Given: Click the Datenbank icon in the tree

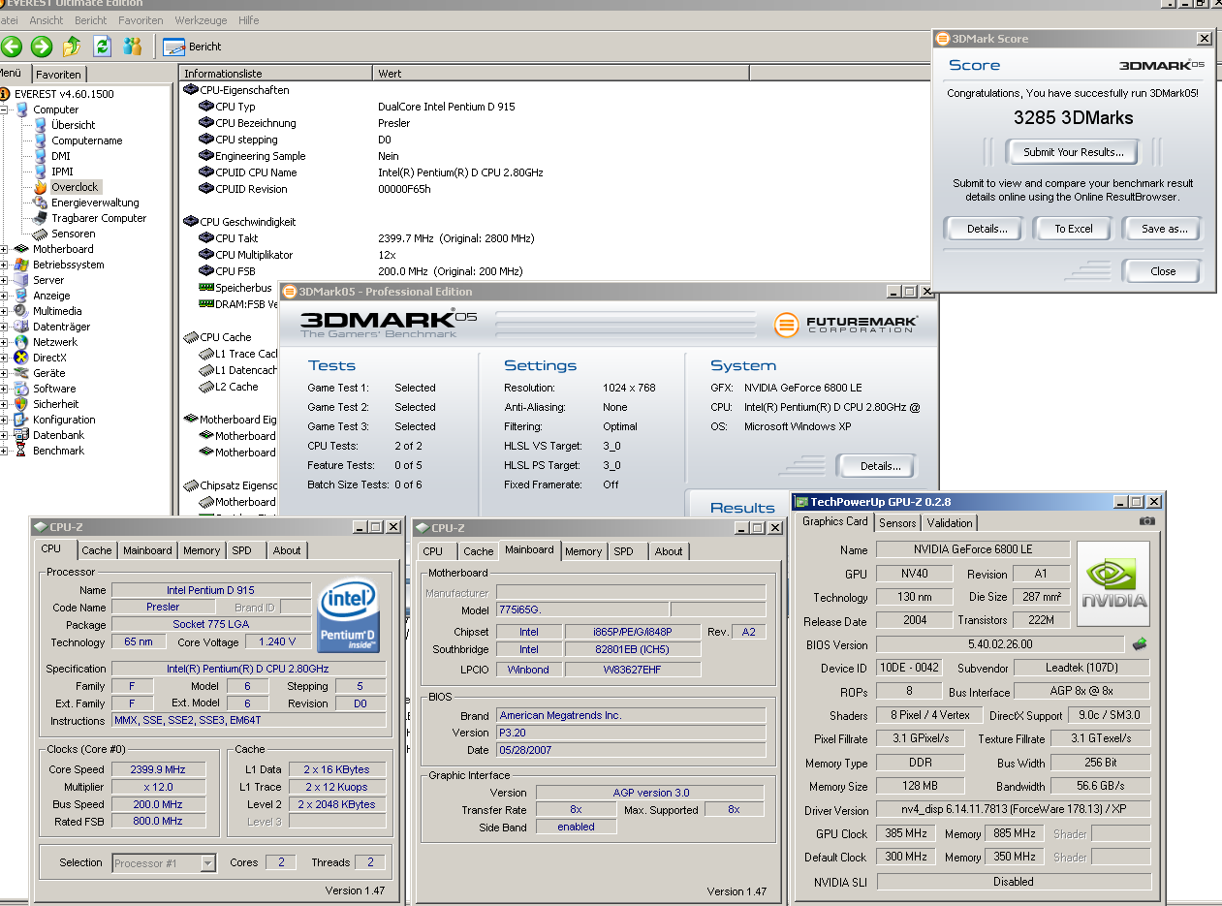Looking at the screenshot, I should click(22, 435).
